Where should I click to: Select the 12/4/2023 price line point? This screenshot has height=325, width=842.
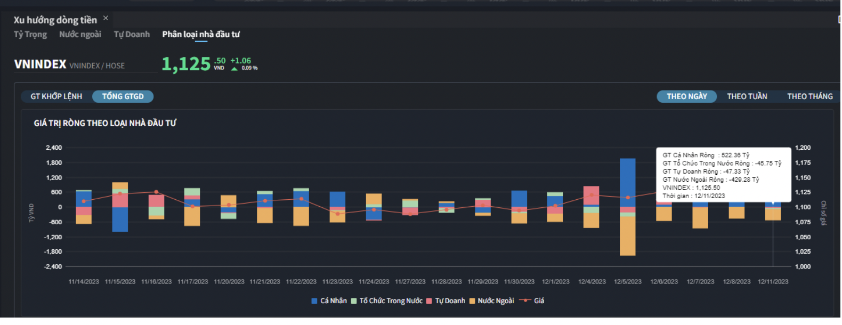click(x=592, y=195)
